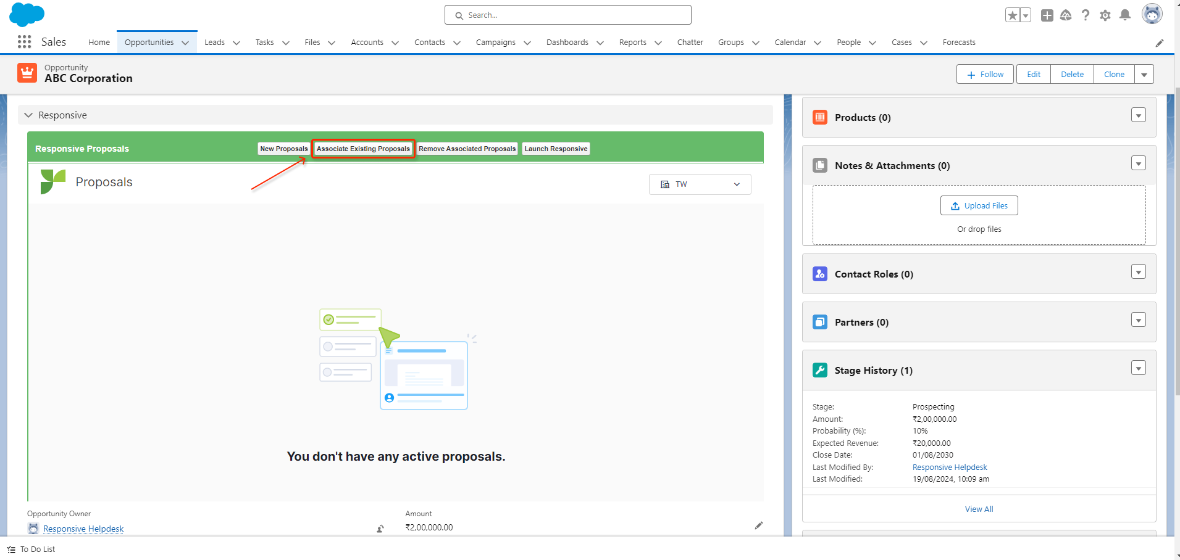
Task: Click the Change Owner icon beside Responsive Helpdesk
Action: click(x=380, y=529)
